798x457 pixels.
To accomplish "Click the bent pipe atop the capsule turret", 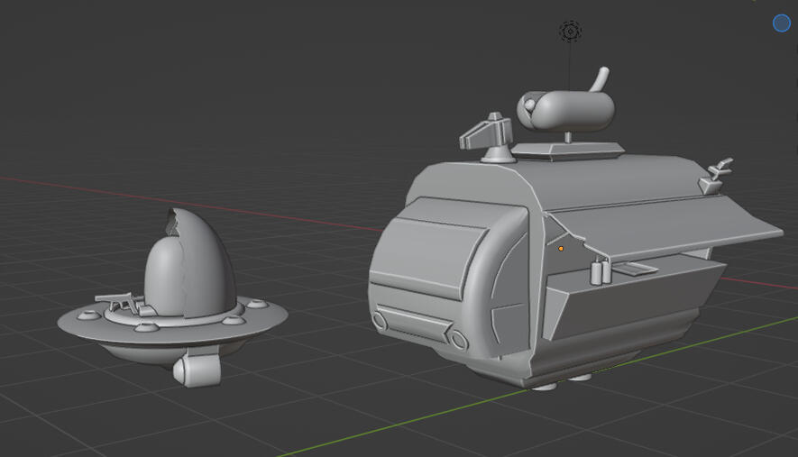I will pyautogui.click(x=599, y=79).
